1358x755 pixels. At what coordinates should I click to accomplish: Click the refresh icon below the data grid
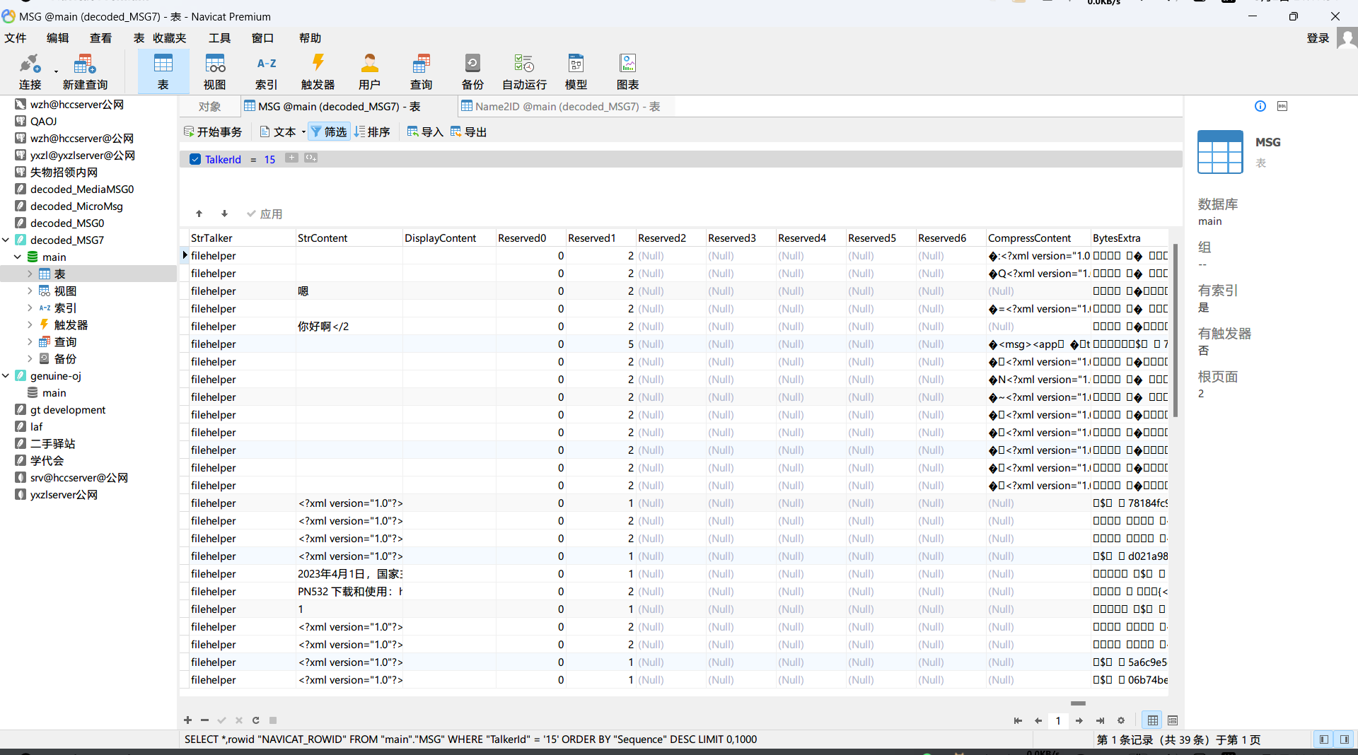[x=255, y=720]
